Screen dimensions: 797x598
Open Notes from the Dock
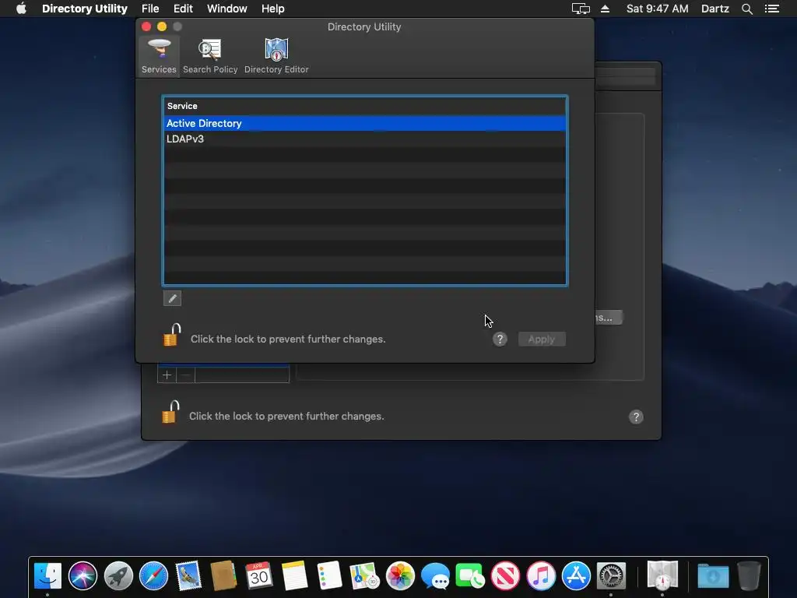[x=294, y=575]
